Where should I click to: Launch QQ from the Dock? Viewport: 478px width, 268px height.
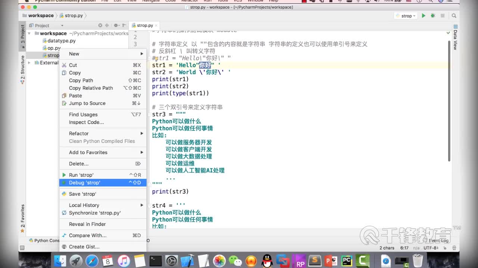coord(267,261)
